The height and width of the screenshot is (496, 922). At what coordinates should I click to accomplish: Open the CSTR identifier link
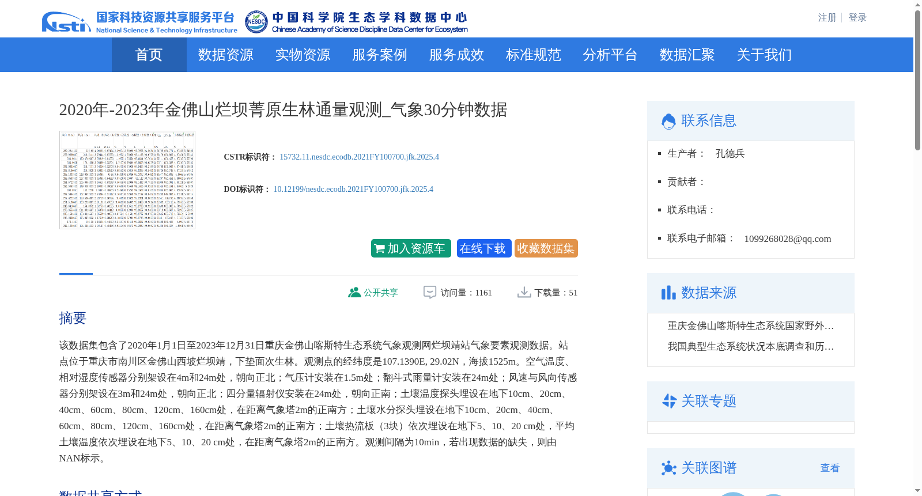(359, 157)
